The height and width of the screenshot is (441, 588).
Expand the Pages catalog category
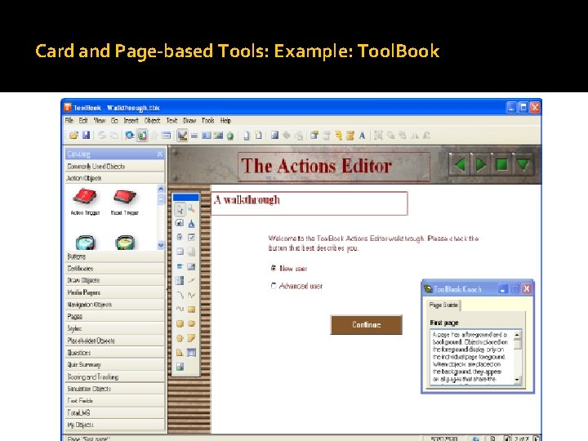(x=115, y=317)
